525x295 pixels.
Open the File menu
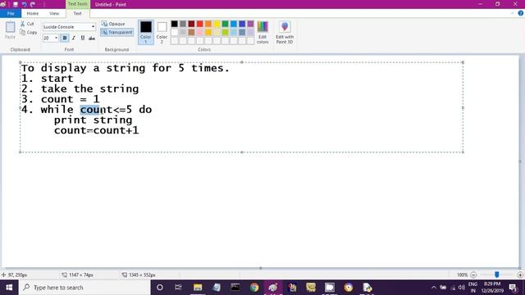click(11, 13)
